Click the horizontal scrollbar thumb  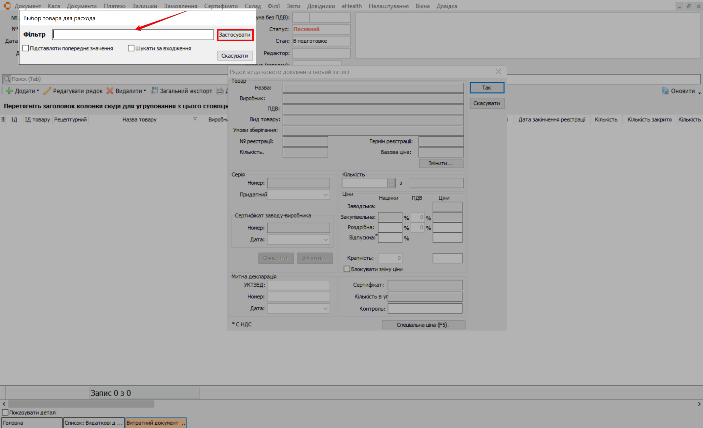point(81,404)
